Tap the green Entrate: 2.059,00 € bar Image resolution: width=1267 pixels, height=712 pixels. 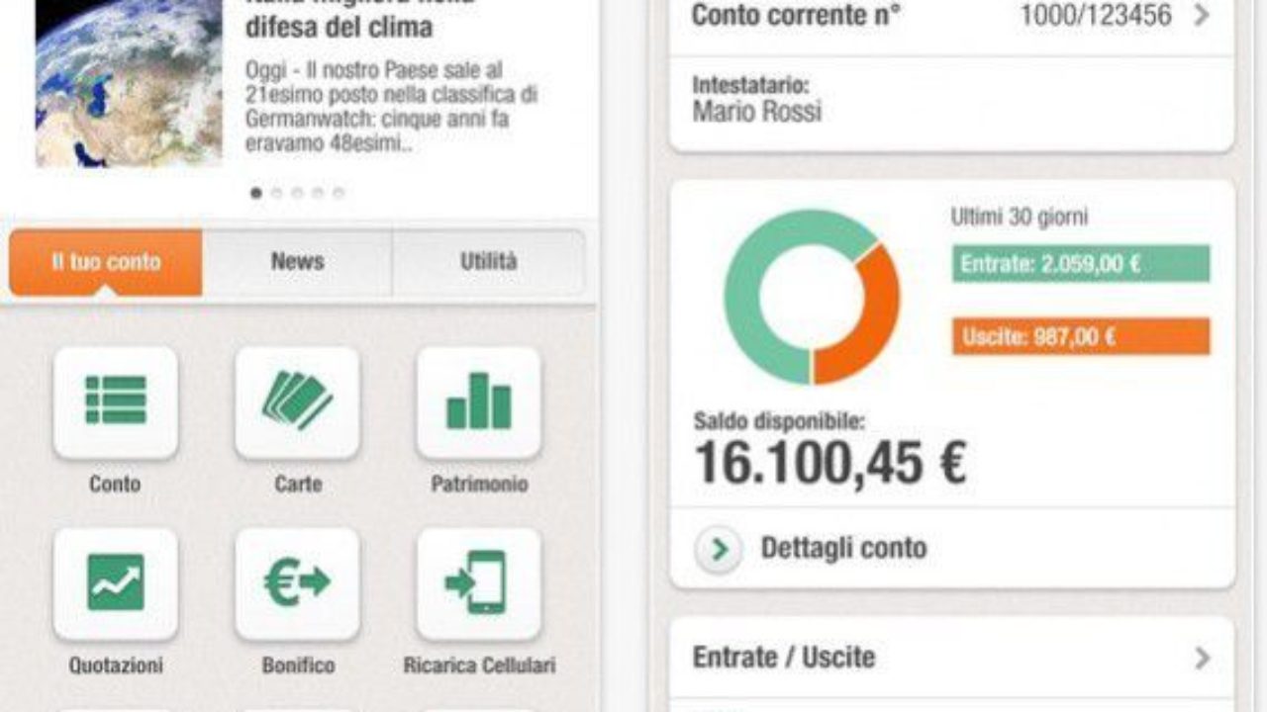pos(1081,264)
